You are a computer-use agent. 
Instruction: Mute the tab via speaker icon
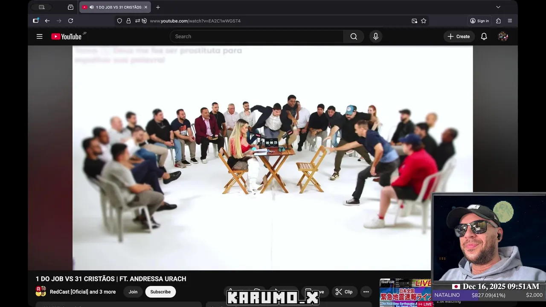click(x=92, y=7)
